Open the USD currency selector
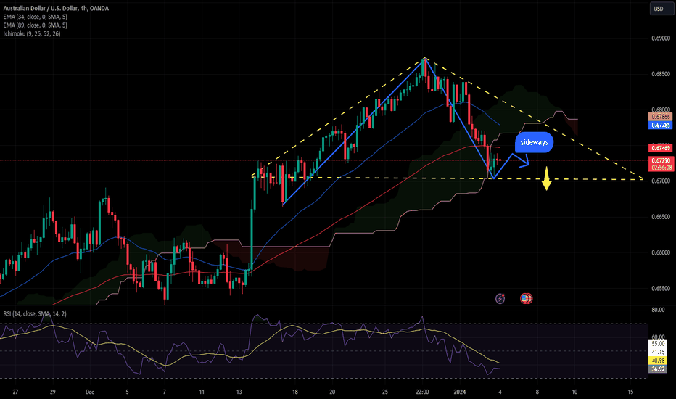The image size is (676, 399). coord(661,9)
